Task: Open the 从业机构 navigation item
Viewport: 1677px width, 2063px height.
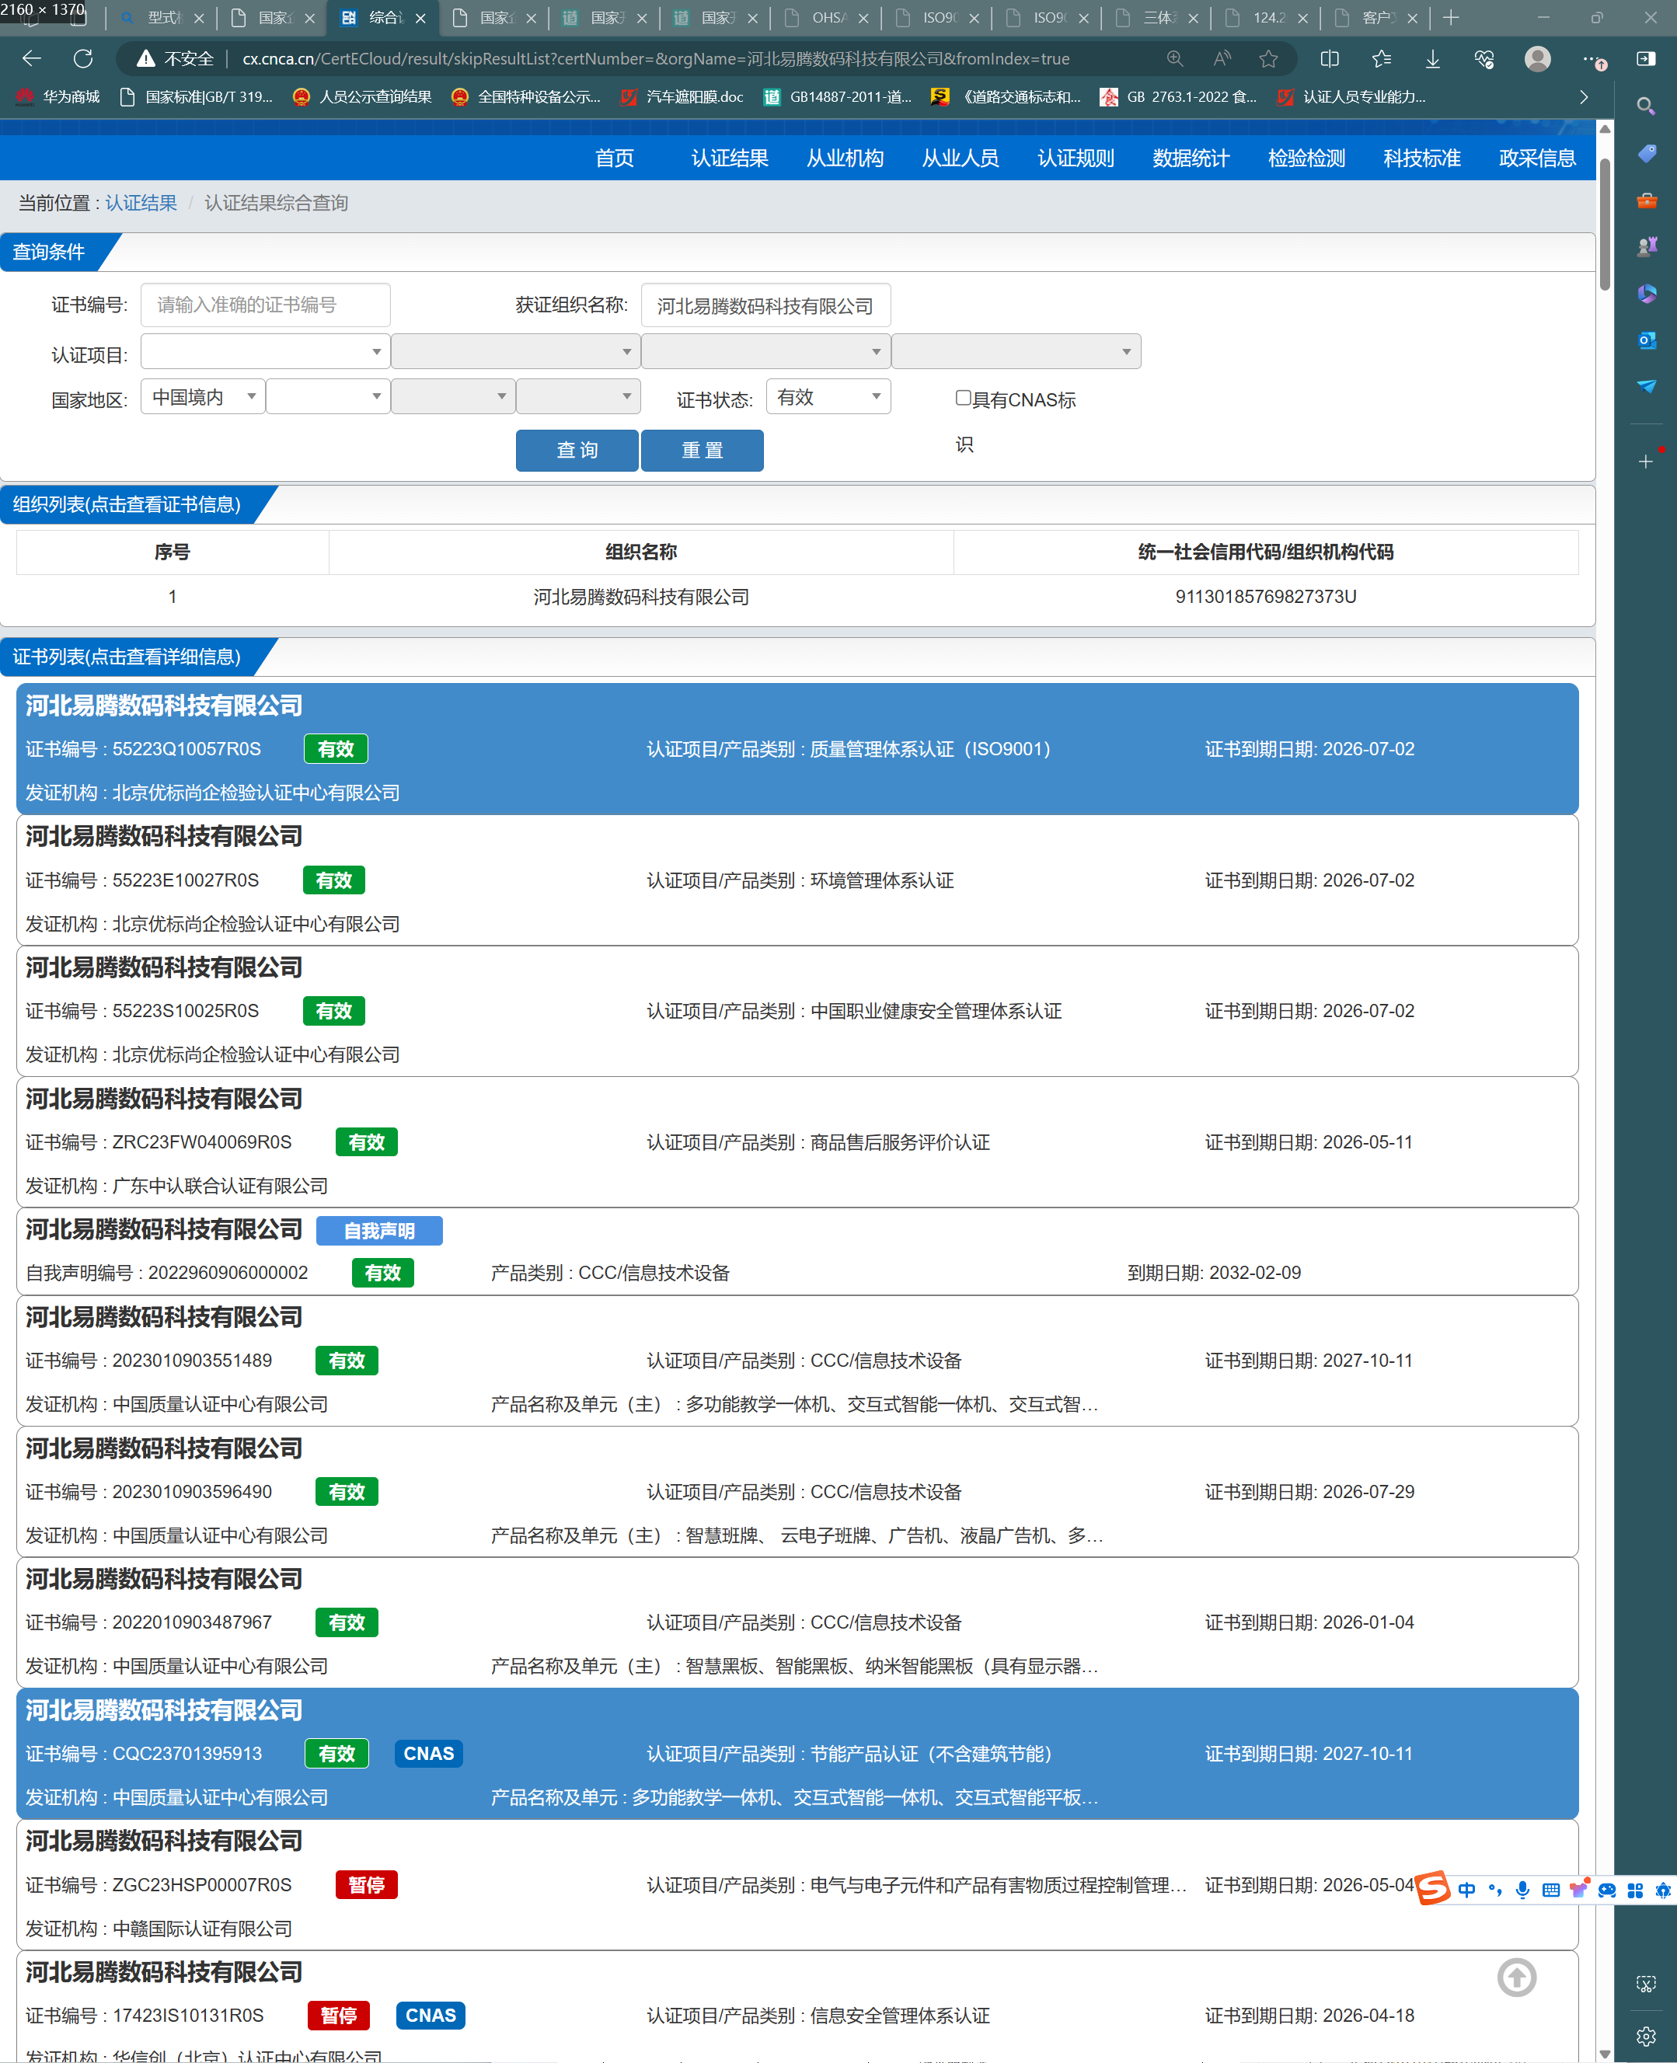Action: (x=844, y=158)
